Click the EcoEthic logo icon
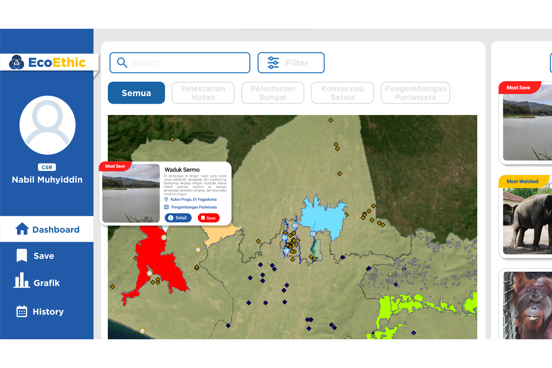This screenshot has width=552, height=368. coord(17,62)
